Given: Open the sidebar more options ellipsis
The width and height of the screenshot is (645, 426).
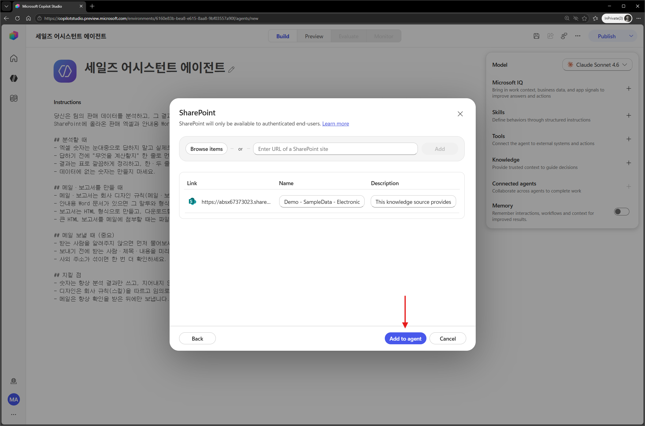Looking at the screenshot, I should click(x=13, y=414).
